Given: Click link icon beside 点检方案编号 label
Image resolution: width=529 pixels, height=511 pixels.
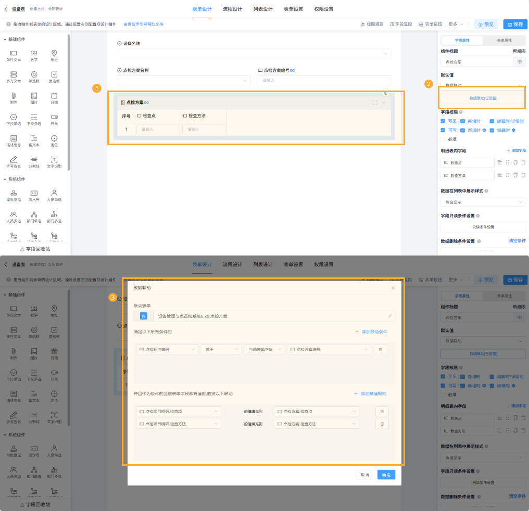Looking at the screenshot, I should click(x=293, y=70).
